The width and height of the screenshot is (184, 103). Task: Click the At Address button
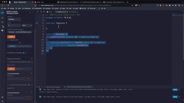[12, 46]
